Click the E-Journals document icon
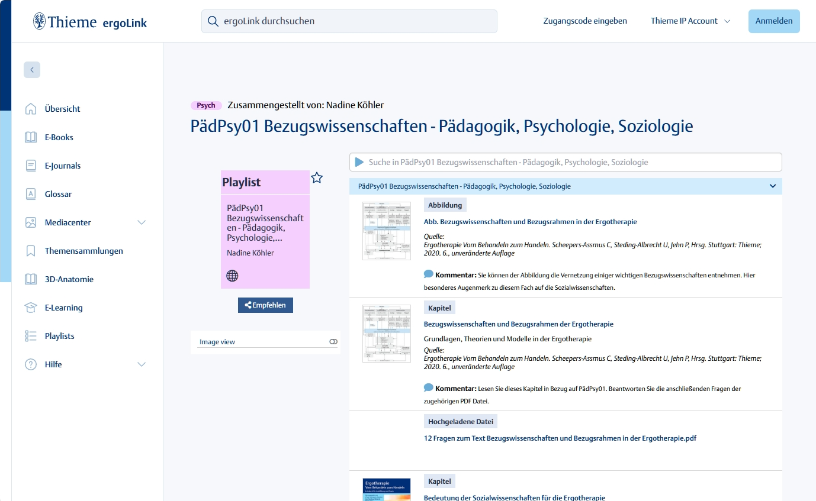 pos(31,166)
